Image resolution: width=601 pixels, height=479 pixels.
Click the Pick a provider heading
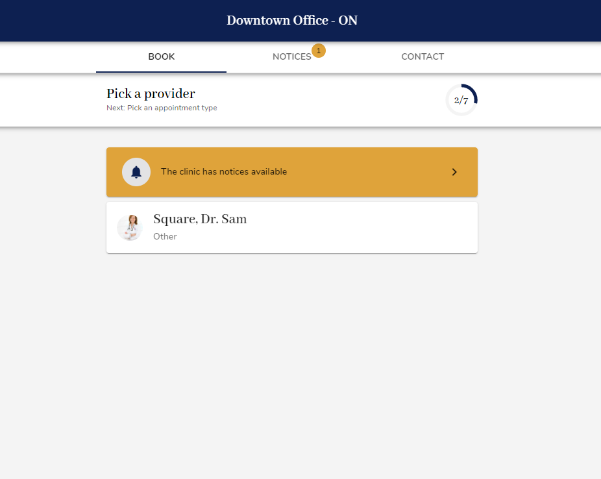pos(151,93)
